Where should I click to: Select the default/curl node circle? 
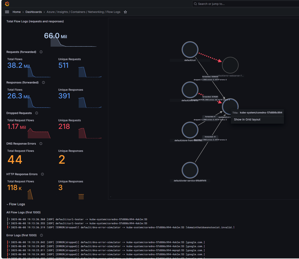click(x=190, y=50)
